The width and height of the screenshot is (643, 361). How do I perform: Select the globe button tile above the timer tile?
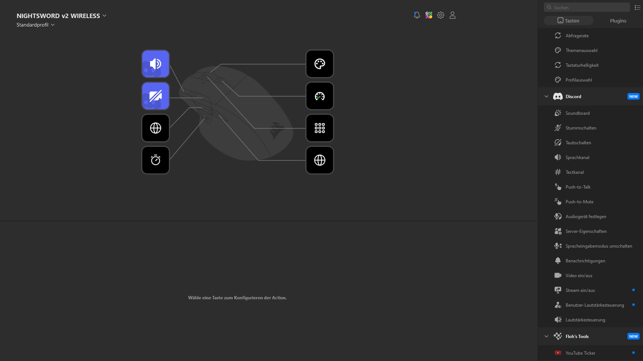155,128
